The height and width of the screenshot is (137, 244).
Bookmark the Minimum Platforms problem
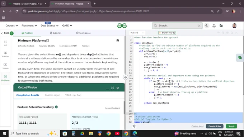(x=48, y=41)
